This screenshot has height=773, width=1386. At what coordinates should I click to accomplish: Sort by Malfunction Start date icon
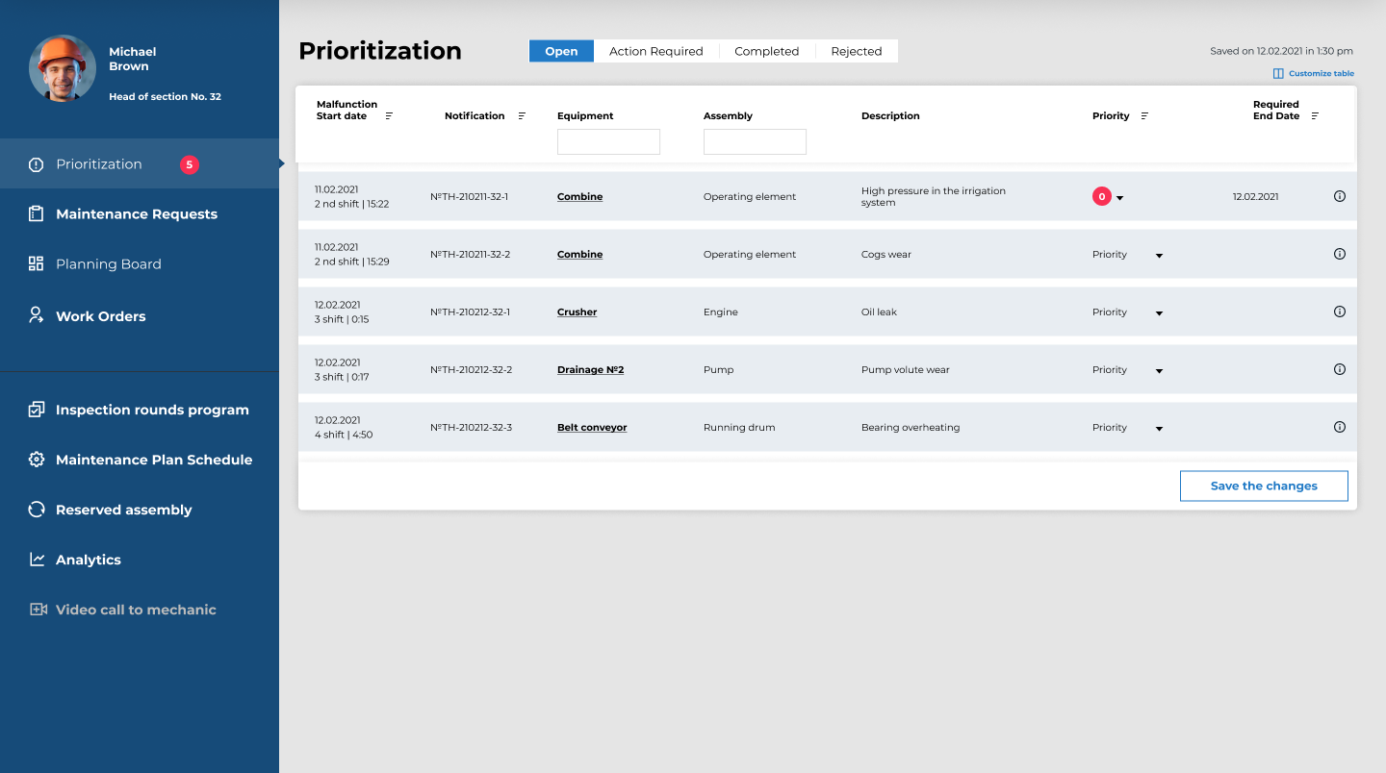pos(389,116)
